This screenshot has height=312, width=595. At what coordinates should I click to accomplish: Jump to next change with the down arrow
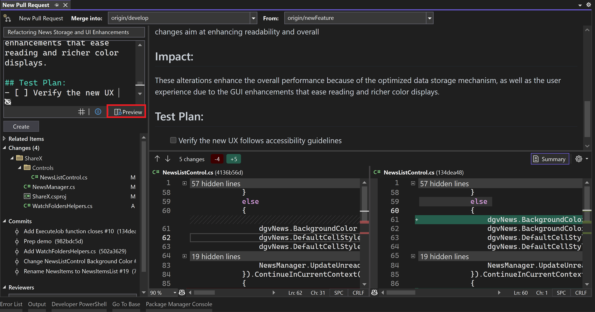[x=168, y=159]
